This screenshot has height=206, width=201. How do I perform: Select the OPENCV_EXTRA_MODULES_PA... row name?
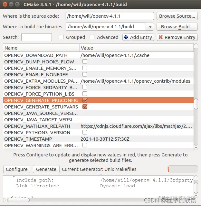[x=41, y=81]
